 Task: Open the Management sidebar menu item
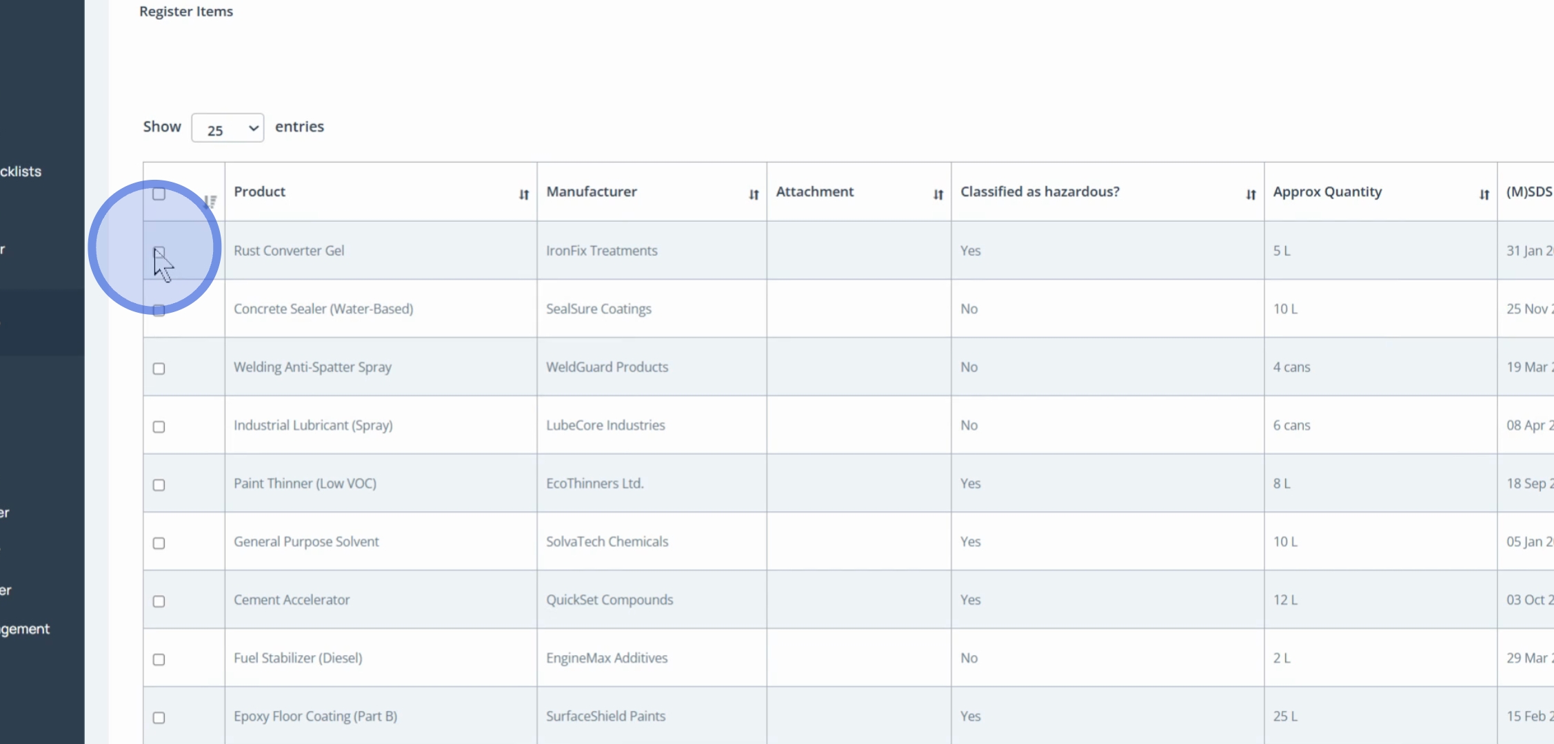click(x=25, y=629)
